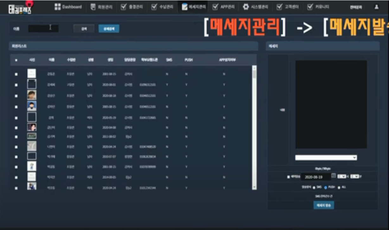
Task: Open the minute dropdown for scheduled send
Action: coord(354,176)
